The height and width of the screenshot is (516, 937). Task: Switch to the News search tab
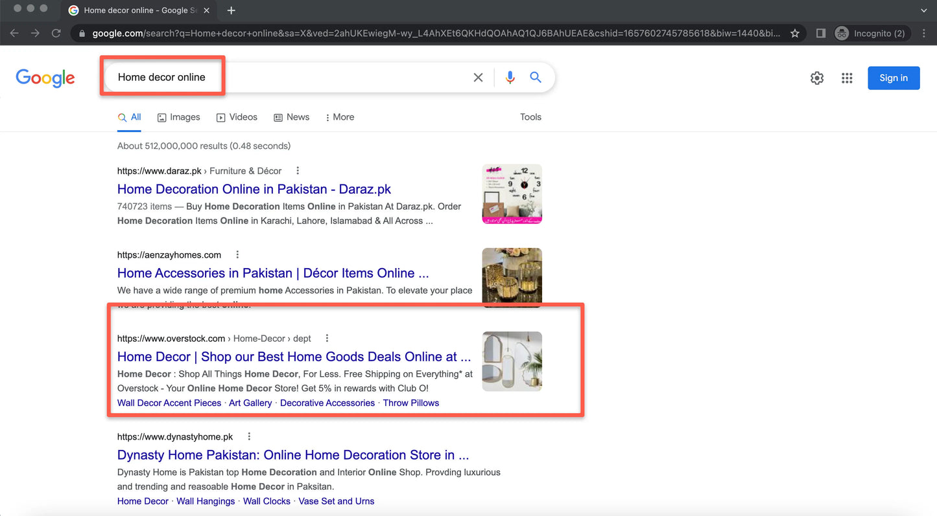coord(291,117)
